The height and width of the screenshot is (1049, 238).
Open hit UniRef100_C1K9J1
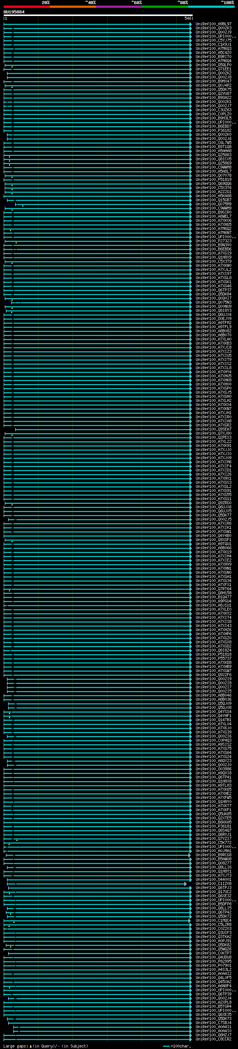(x=213, y=44)
